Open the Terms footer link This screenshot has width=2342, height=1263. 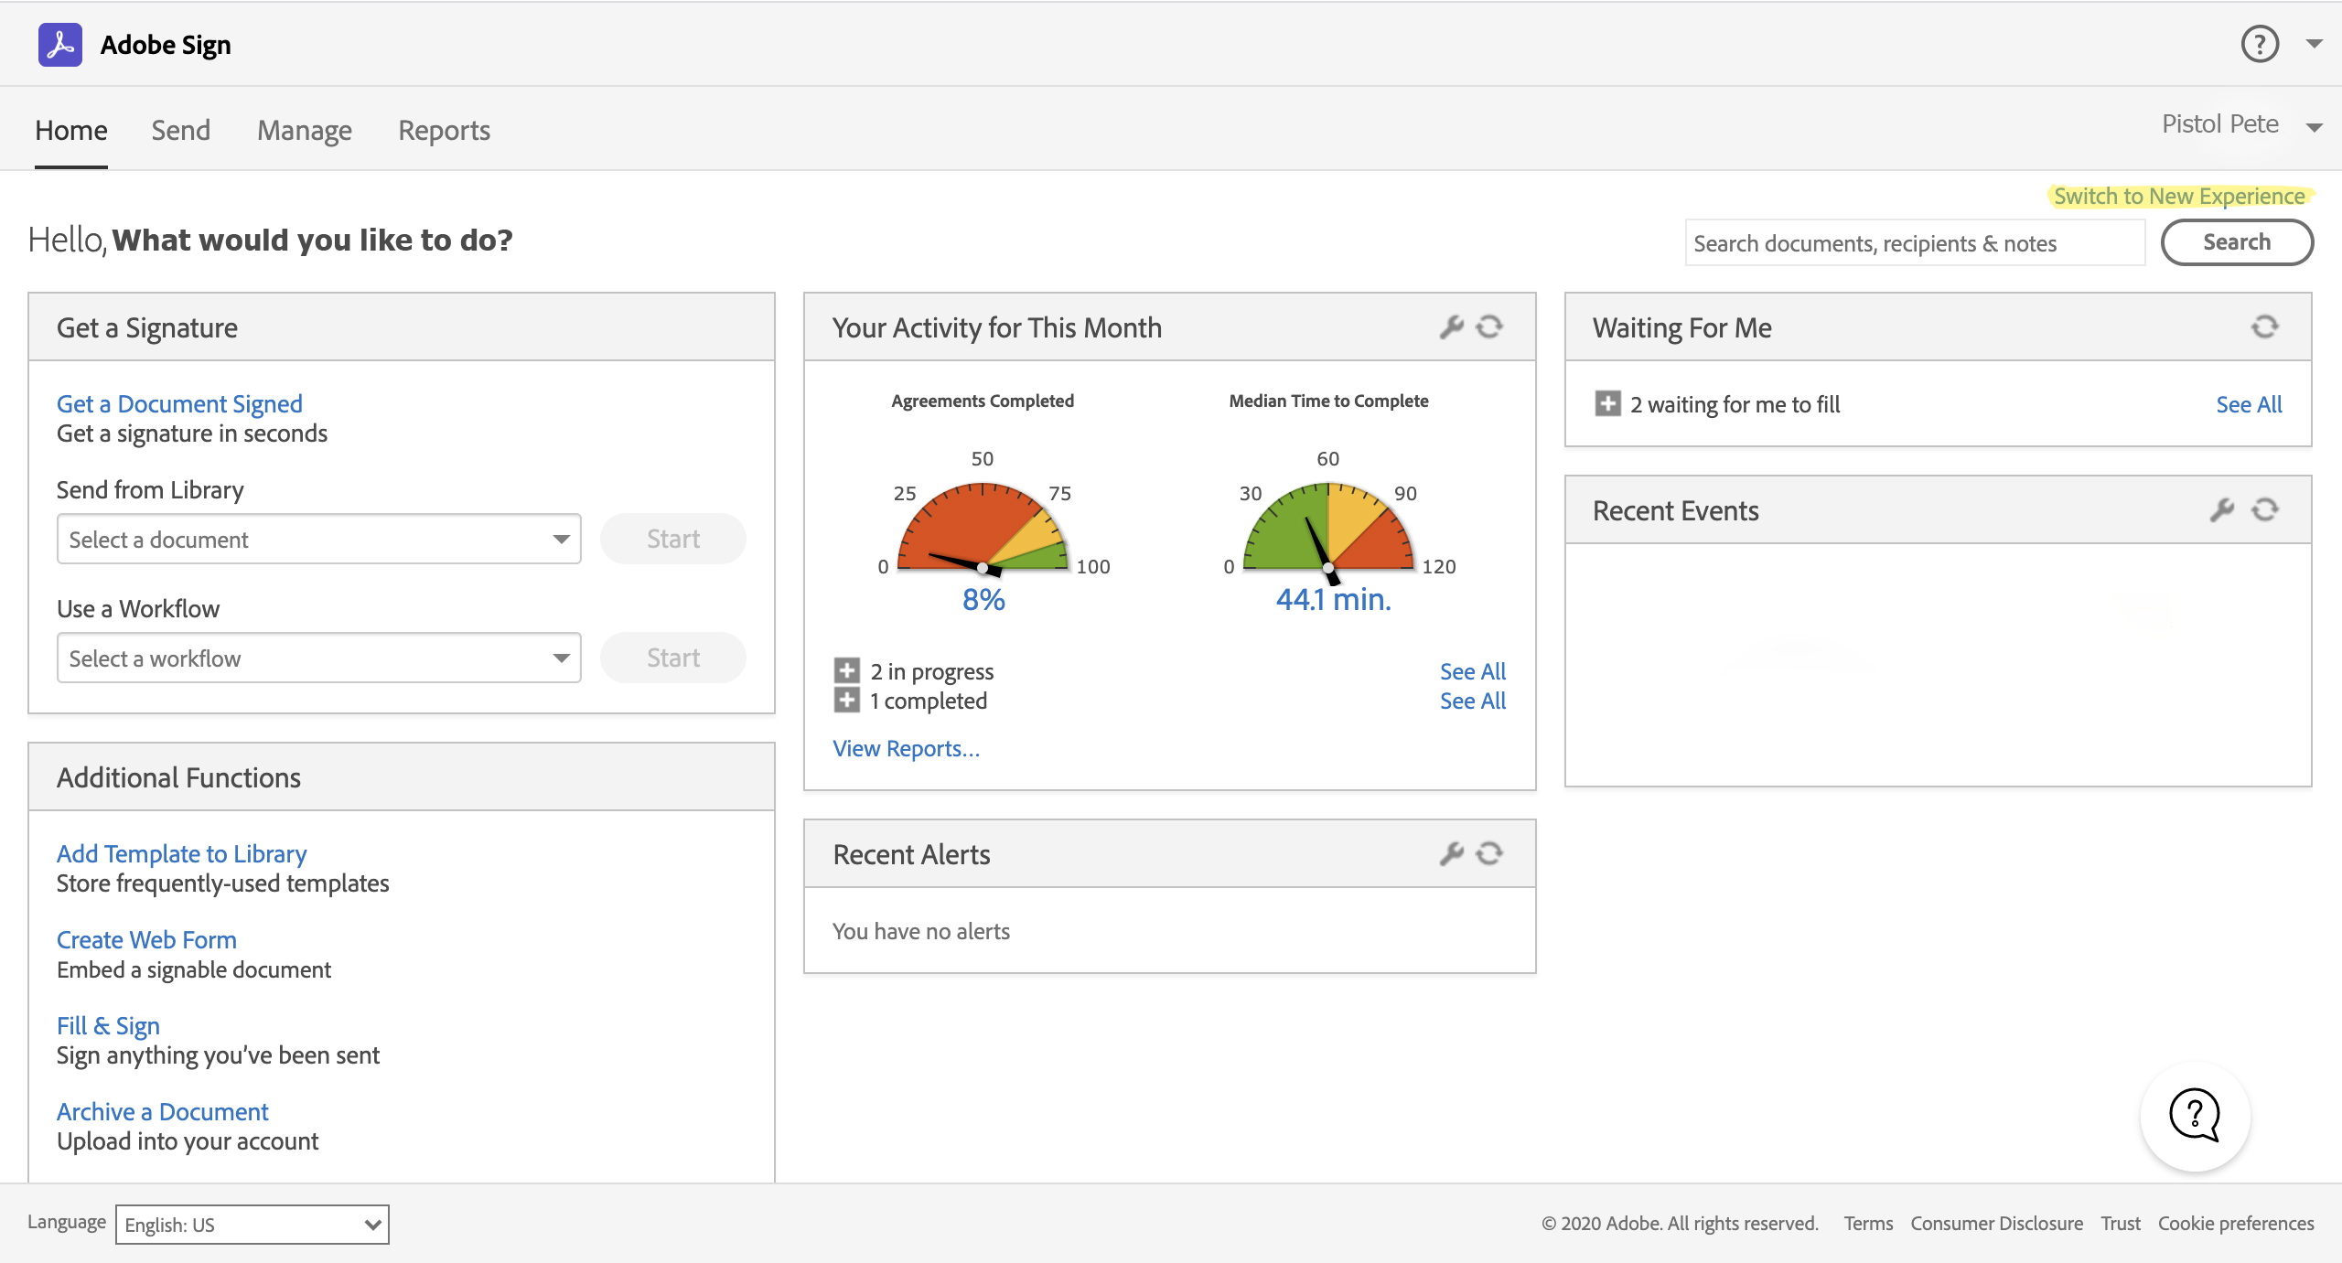(x=1868, y=1224)
